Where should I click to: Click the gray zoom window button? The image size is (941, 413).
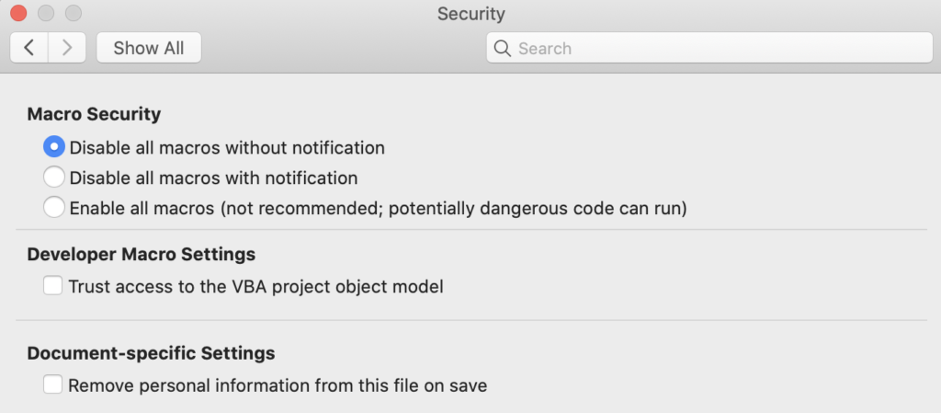(x=74, y=13)
